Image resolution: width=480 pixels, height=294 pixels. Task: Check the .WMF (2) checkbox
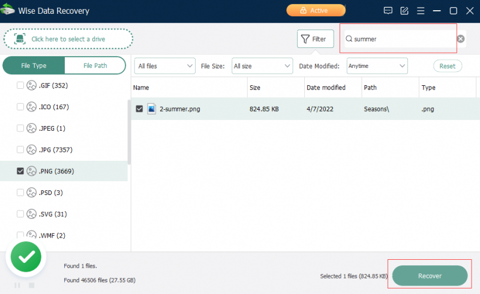20,235
